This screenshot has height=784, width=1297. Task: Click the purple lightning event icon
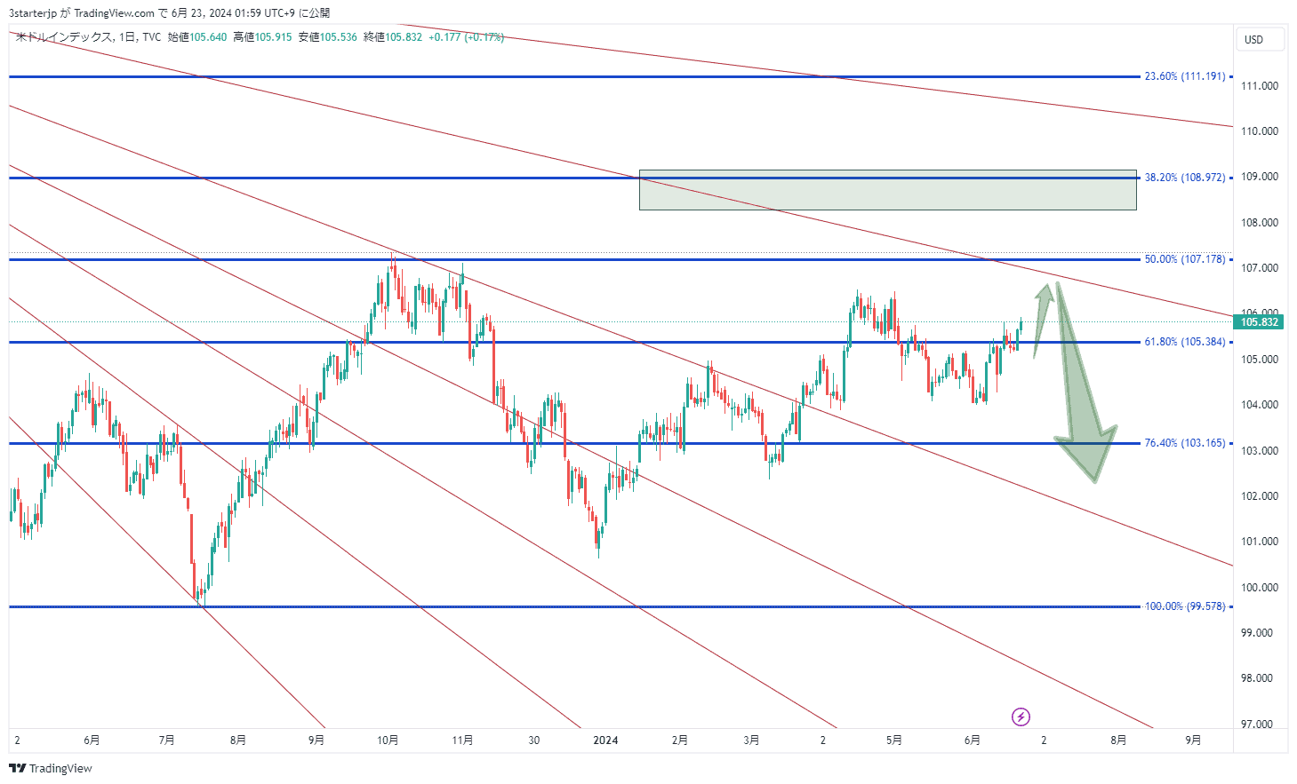tap(1021, 717)
